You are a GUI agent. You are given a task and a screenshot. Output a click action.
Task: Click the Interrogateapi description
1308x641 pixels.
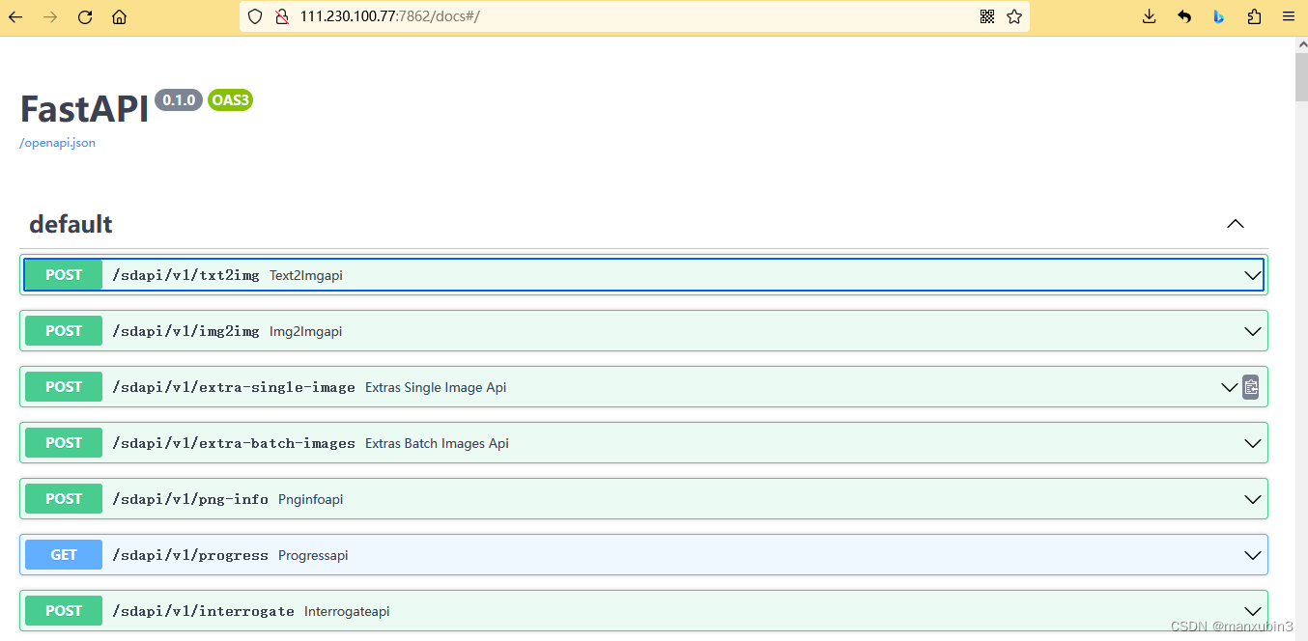(x=348, y=611)
